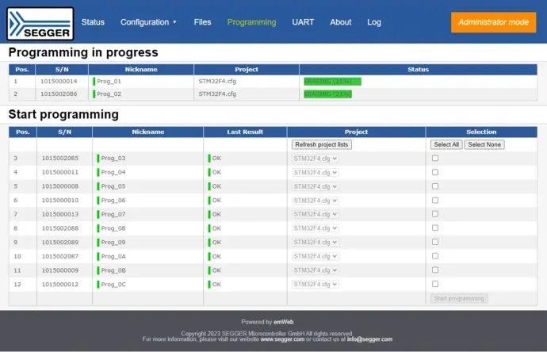Tick the selection checkbox for Prog_03
Screen dimensions: 547x352
tap(434, 159)
